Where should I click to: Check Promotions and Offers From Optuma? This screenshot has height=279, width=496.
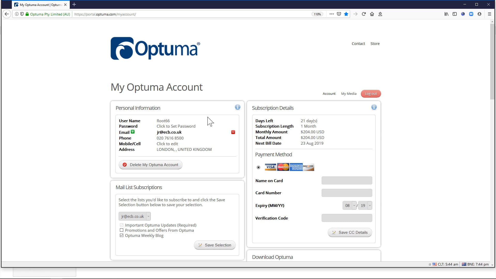(121, 230)
